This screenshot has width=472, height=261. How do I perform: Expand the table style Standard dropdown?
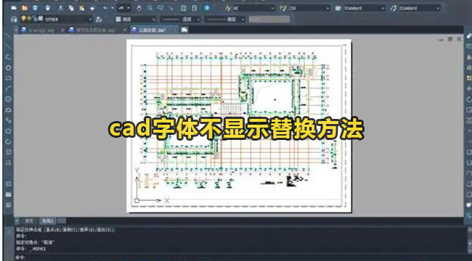(x=383, y=9)
